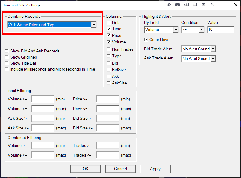Uncheck the Volume column checkbox

[108, 42]
